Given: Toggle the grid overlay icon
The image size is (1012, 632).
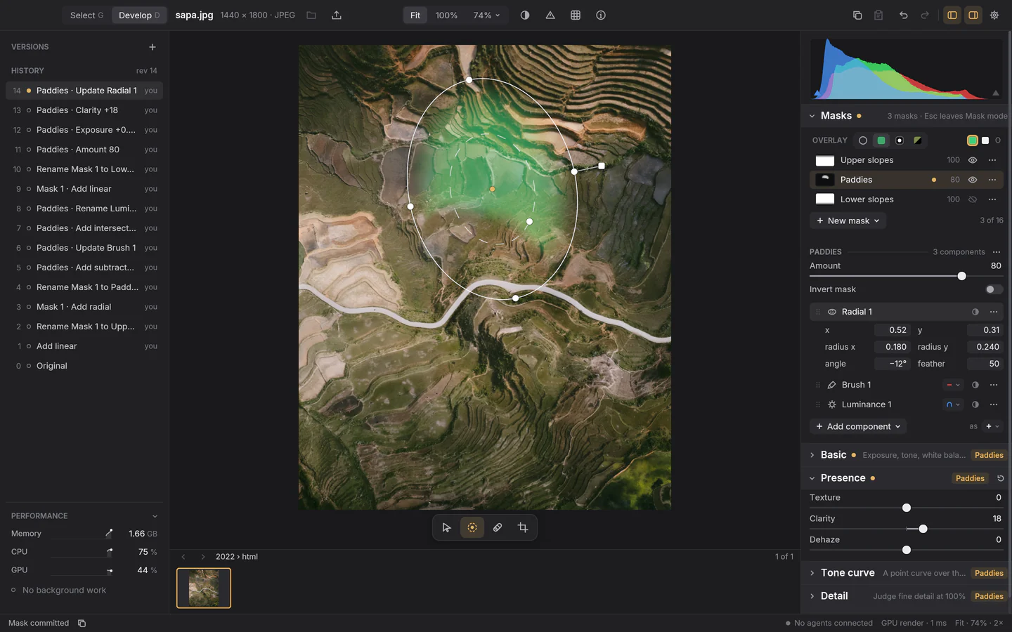Looking at the screenshot, I should coord(576,15).
